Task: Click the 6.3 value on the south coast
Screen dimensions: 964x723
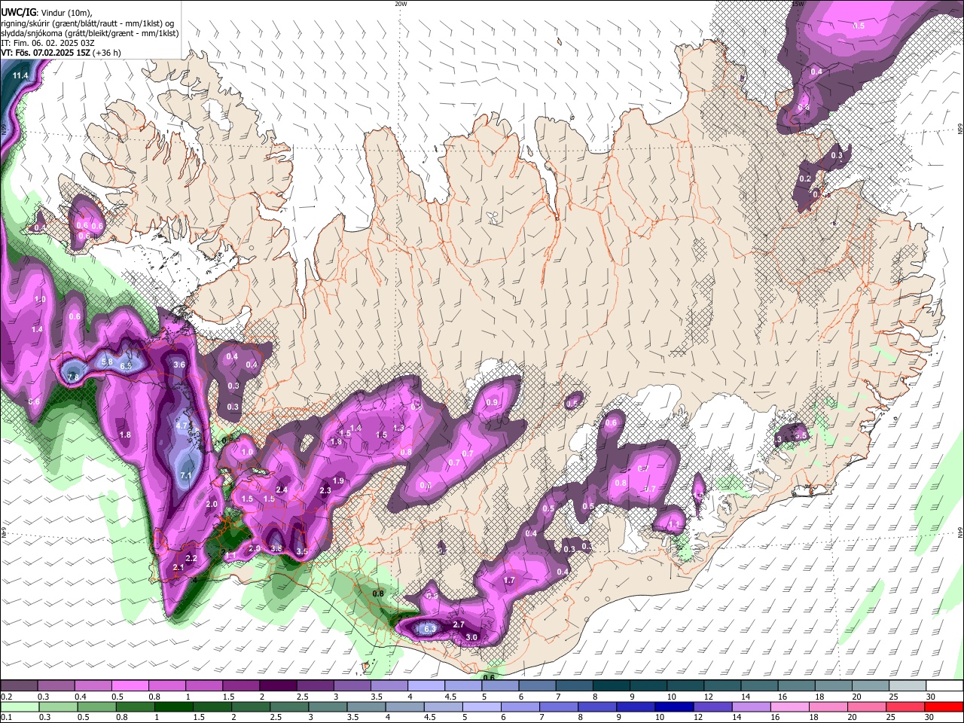Action: (430, 628)
